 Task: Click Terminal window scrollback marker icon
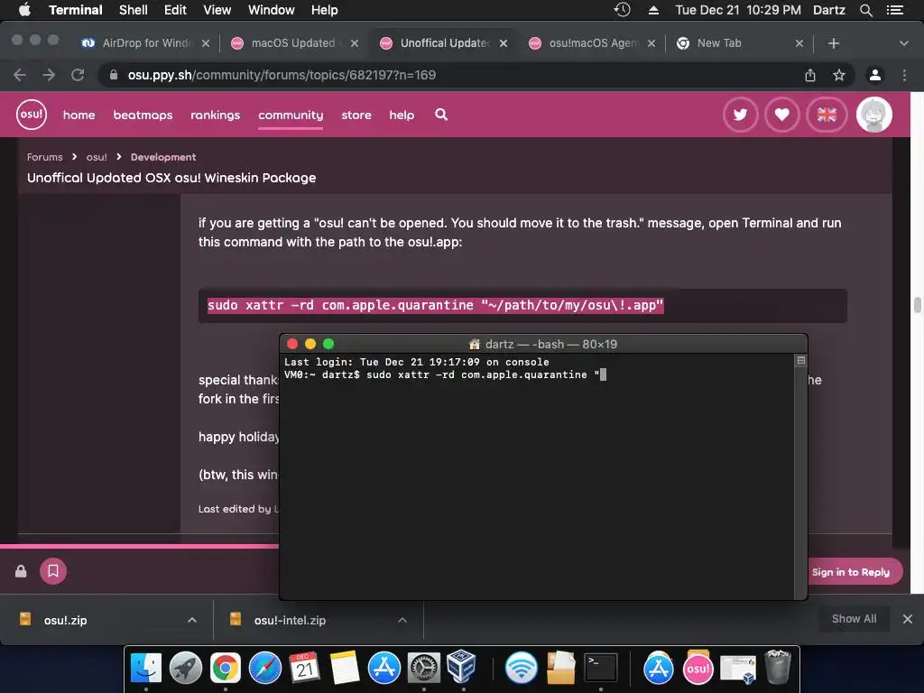801,361
